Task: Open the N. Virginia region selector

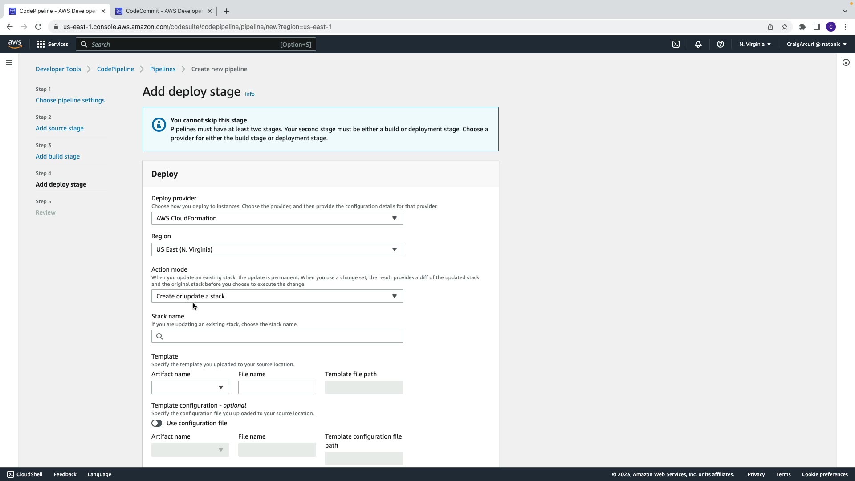Action: point(755,44)
